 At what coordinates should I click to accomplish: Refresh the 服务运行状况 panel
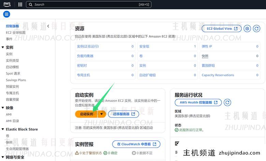click(227, 102)
